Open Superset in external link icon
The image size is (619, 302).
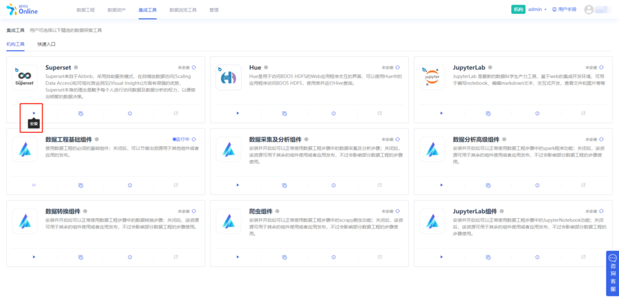pos(176,113)
